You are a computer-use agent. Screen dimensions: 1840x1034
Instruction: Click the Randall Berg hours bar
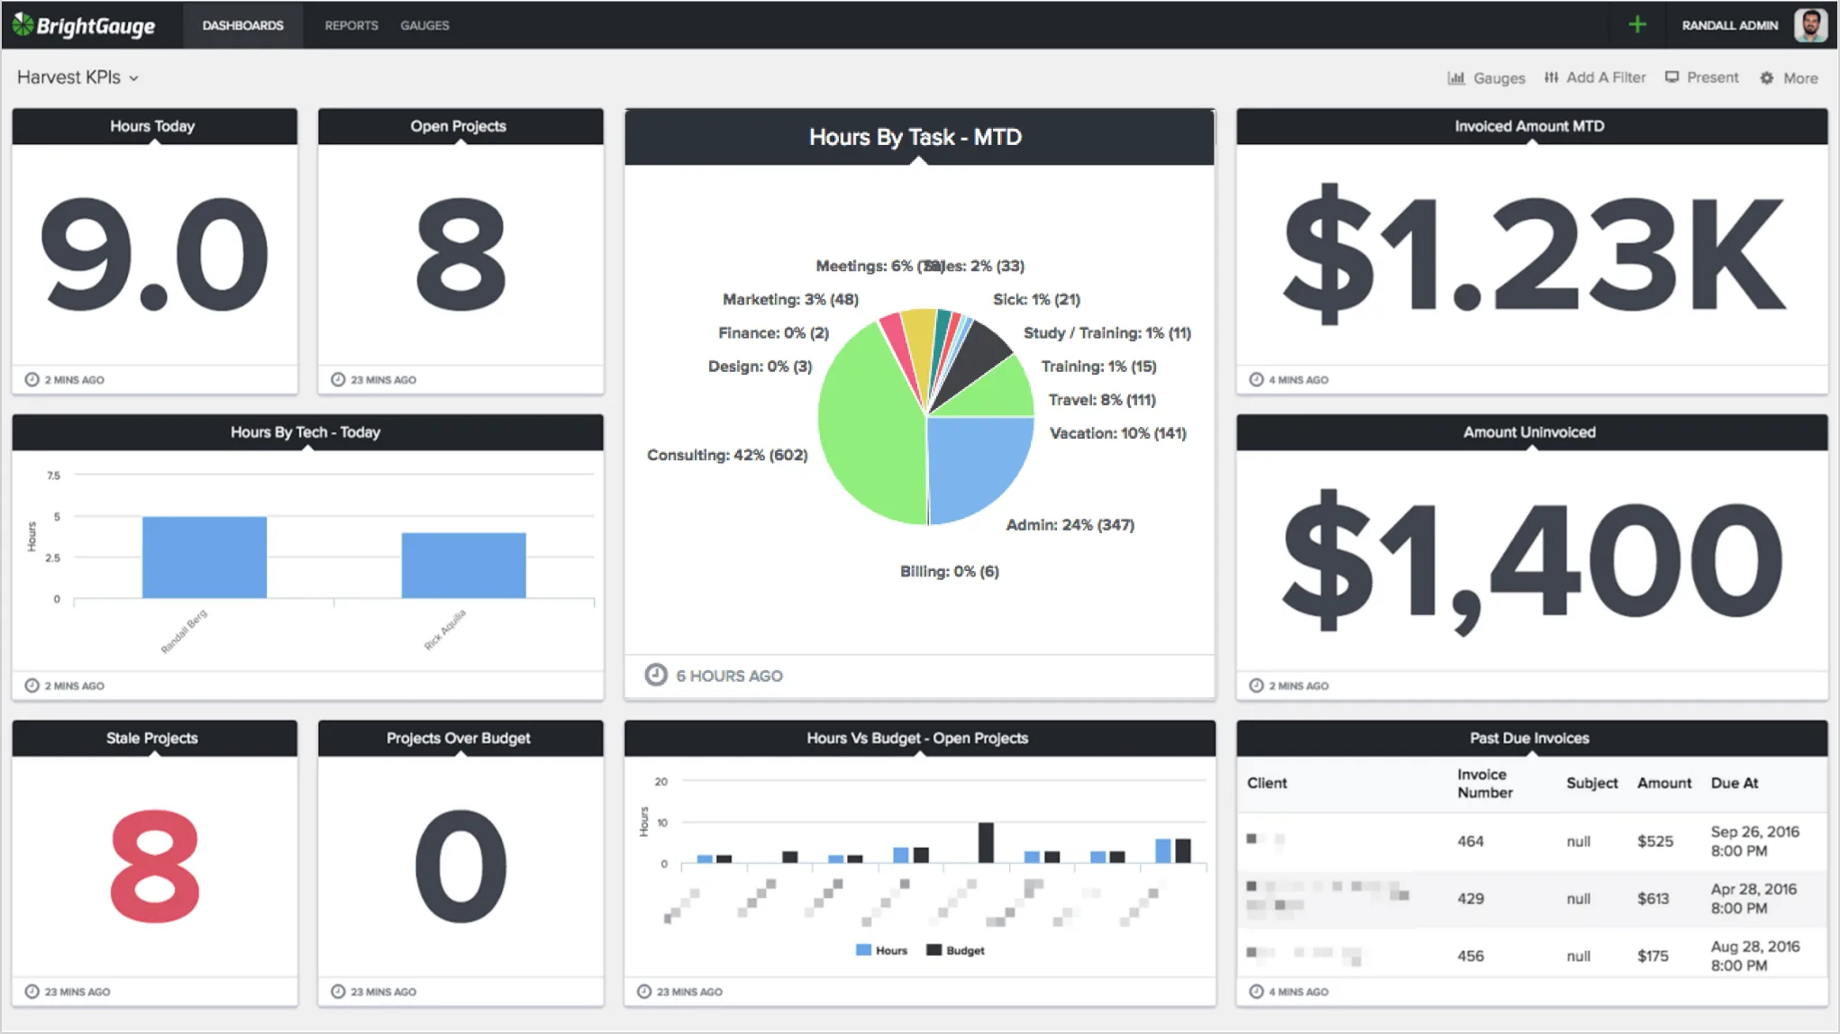(x=205, y=557)
